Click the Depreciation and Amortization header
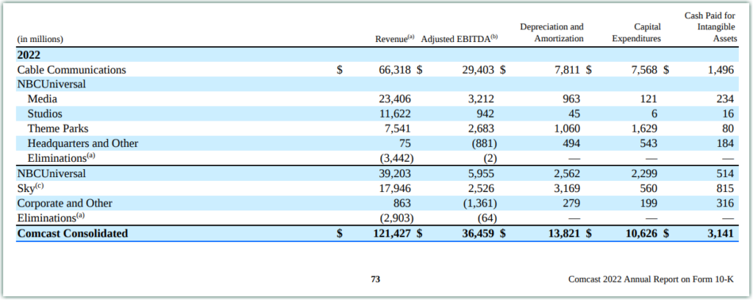Screen dimensions: 753x300 tap(552, 33)
